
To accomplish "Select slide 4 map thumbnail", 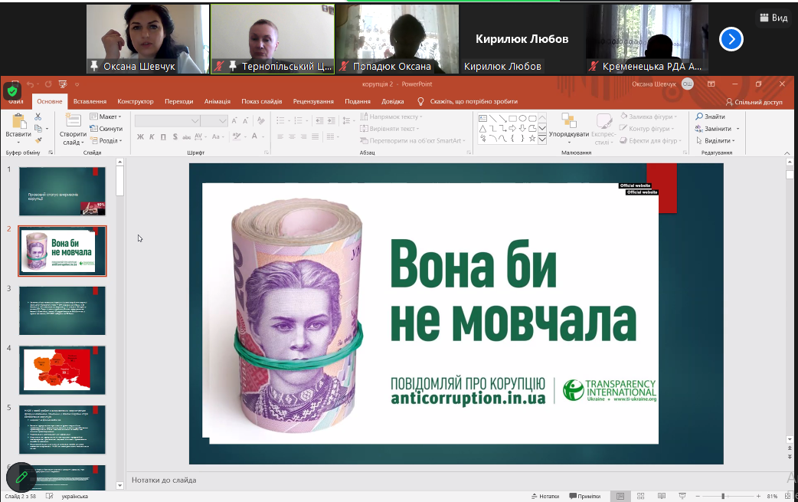I will point(62,370).
